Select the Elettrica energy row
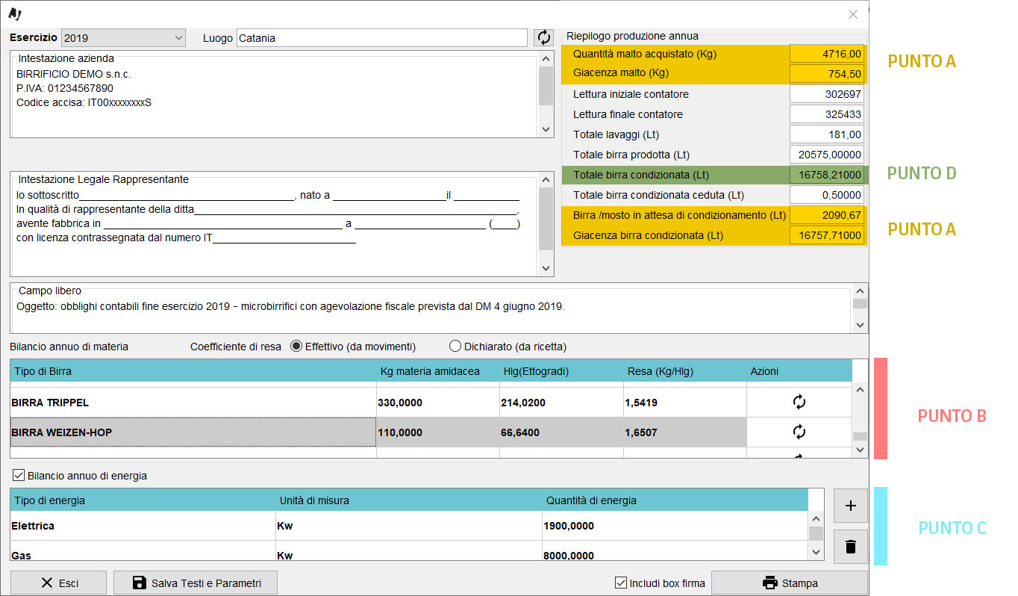Screen dimensions: 1018x596 [x=143, y=526]
